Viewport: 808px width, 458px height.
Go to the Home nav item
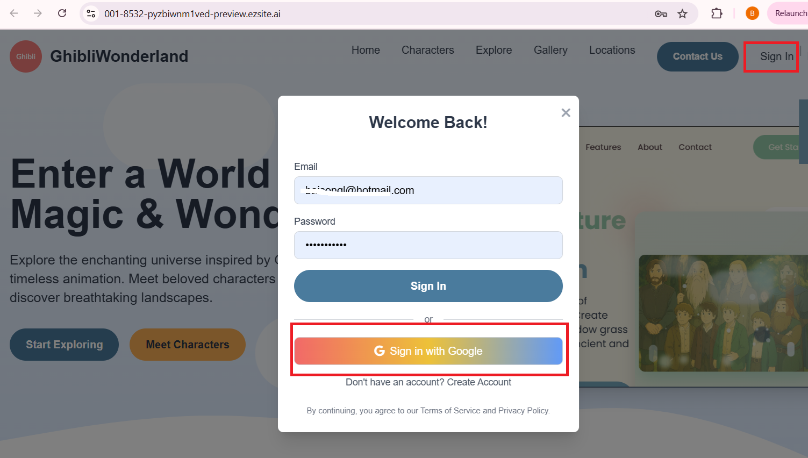(x=366, y=50)
